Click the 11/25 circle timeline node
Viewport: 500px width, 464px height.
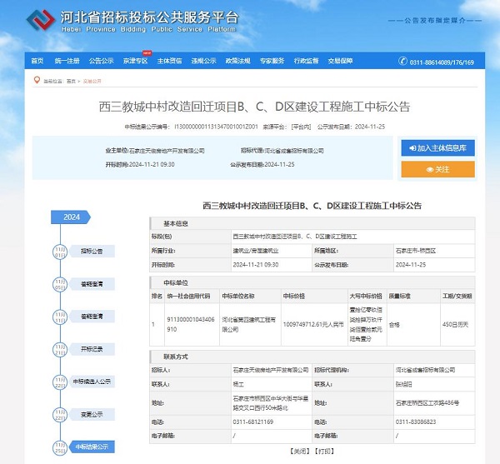coord(59,447)
